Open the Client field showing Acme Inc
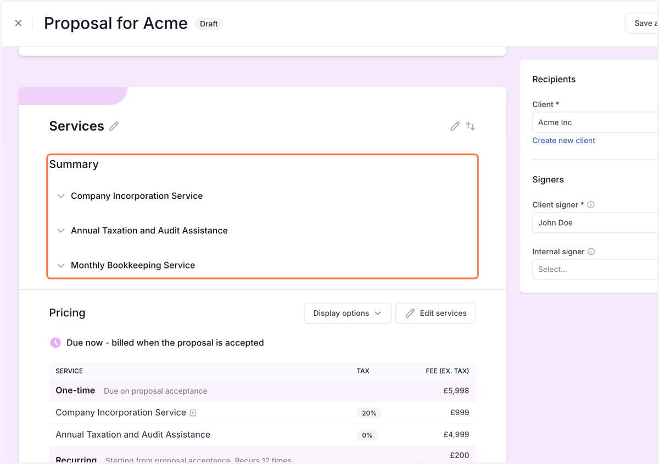Image resolution: width=659 pixels, height=464 pixels. pos(595,122)
